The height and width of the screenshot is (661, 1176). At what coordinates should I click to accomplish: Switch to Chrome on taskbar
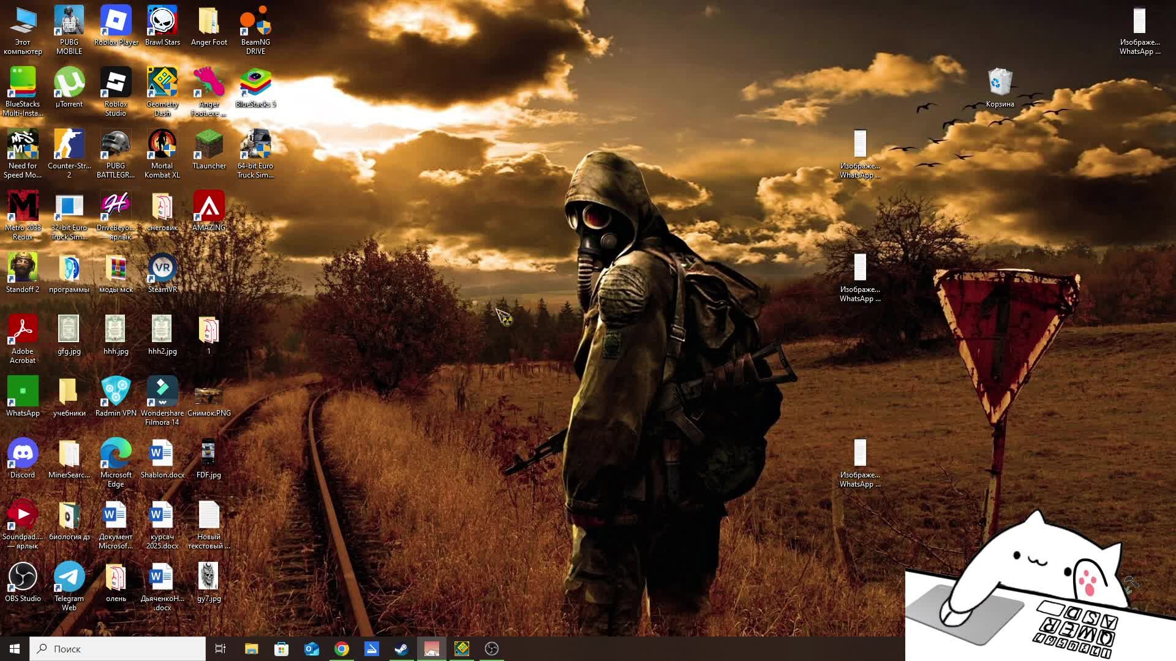point(342,649)
